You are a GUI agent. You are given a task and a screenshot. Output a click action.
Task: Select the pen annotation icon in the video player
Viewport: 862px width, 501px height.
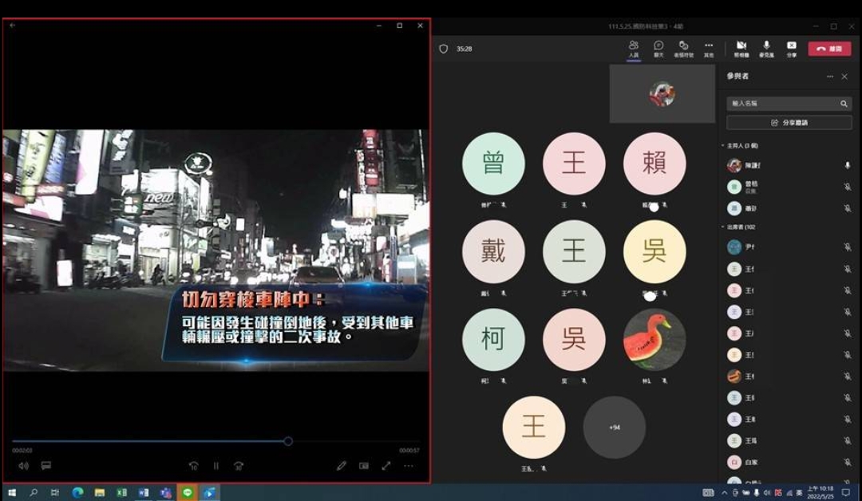342,465
